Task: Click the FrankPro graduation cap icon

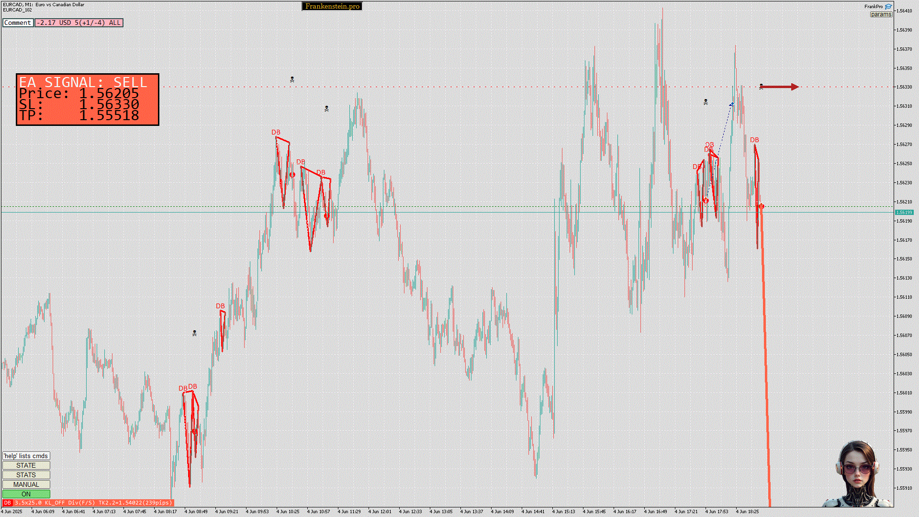Action: click(x=888, y=7)
